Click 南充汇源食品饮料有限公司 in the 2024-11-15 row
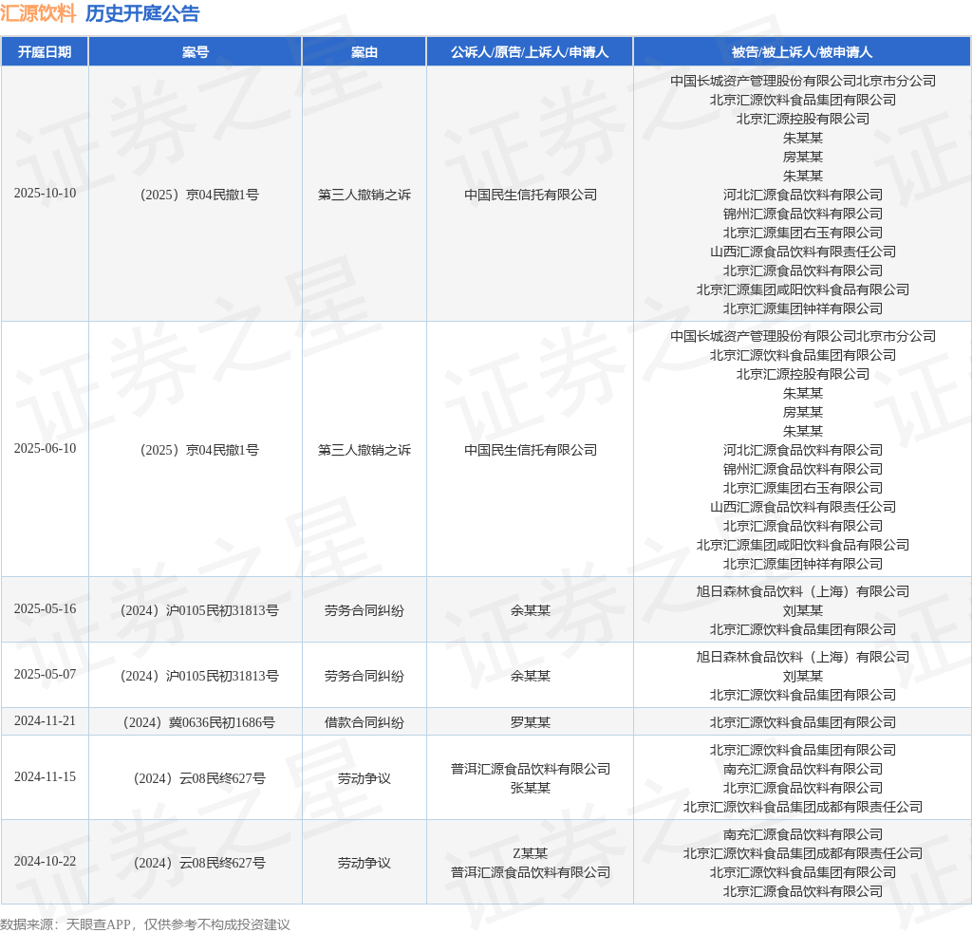This screenshot has width=972, height=933. click(803, 769)
